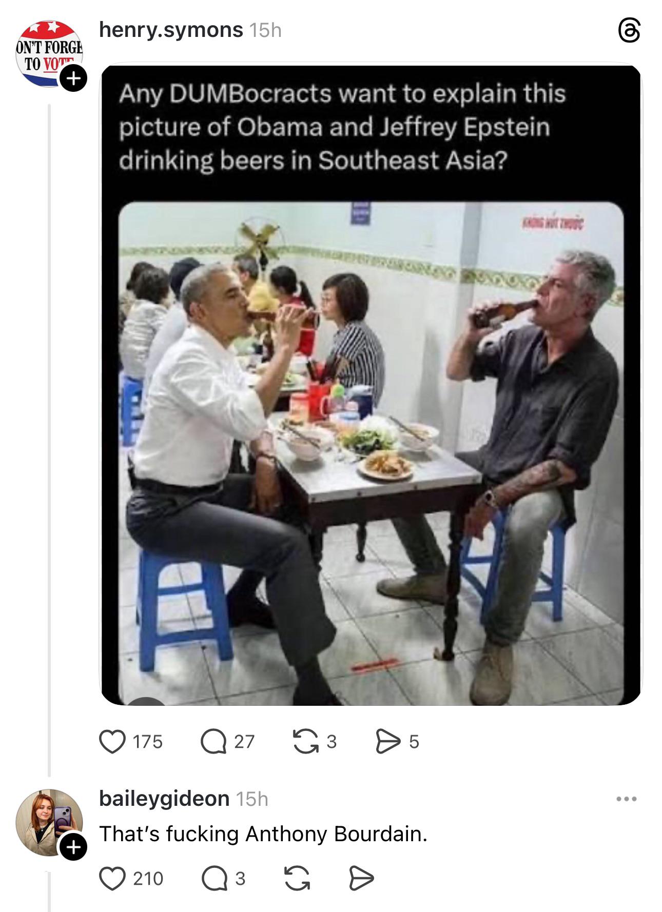Image resolution: width=662 pixels, height=912 pixels.
Task: Repost baileygideon's reply
Action: pyautogui.click(x=297, y=879)
